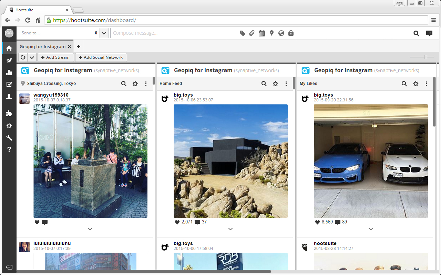
Task: Open hootsuite username link in My Likes
Action: (x=325, y=243)
